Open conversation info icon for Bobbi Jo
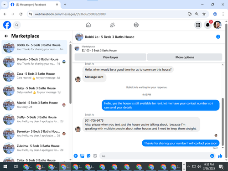This screenshot has height=171, width=228. pos(218,37)
